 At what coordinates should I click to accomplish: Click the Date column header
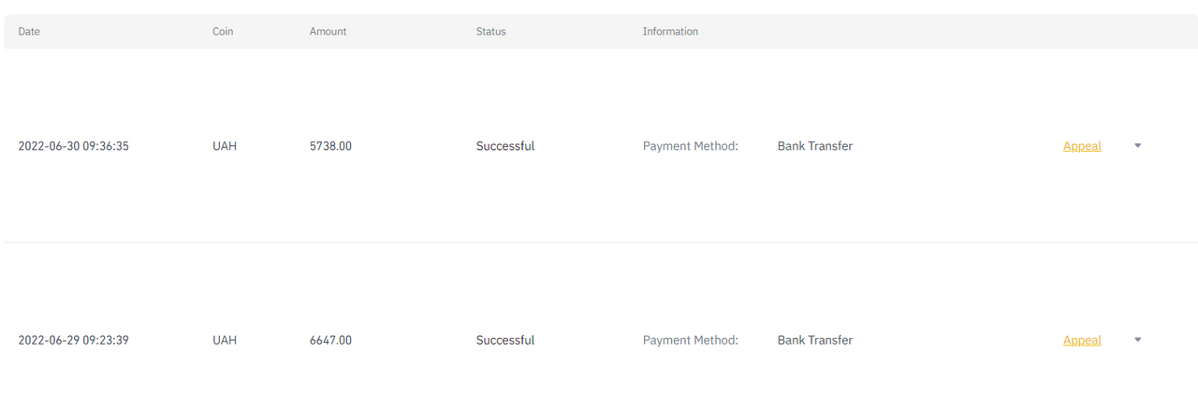coord(29,31)
